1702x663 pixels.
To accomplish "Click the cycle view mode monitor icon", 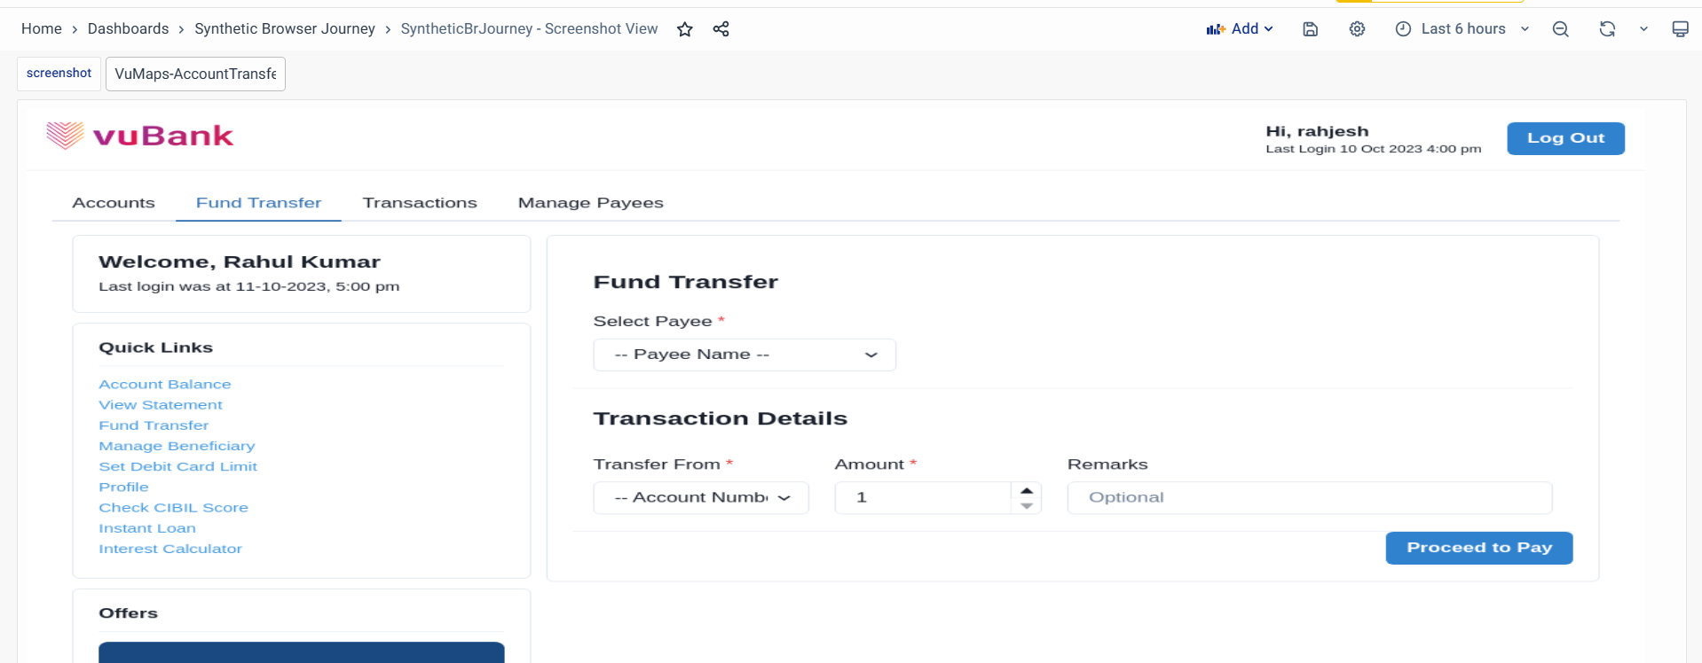I will click(x=1679, y=29).
